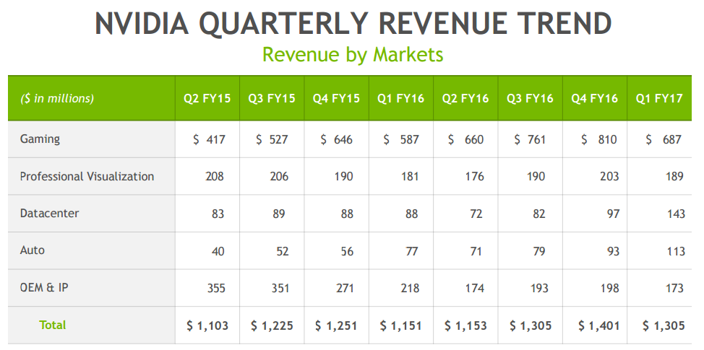This screenshot has width=704, height=350.
Task: Click Auto value 71
Action: (x=476, y=251)
